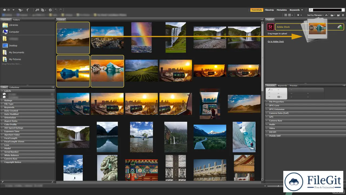Click the thumbnail preview options icon
This screenshot has width=346, height=195.
pyautogui.click(x=291, y=15)
